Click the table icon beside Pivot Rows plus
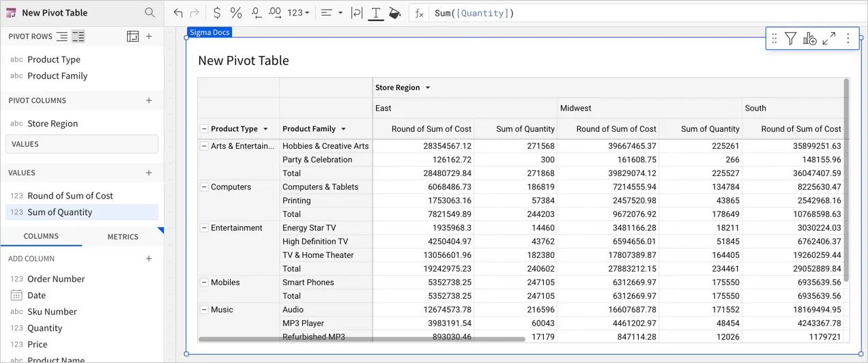Screen dimensions: 868x363 pyautogui.click(x=133, y=36)
